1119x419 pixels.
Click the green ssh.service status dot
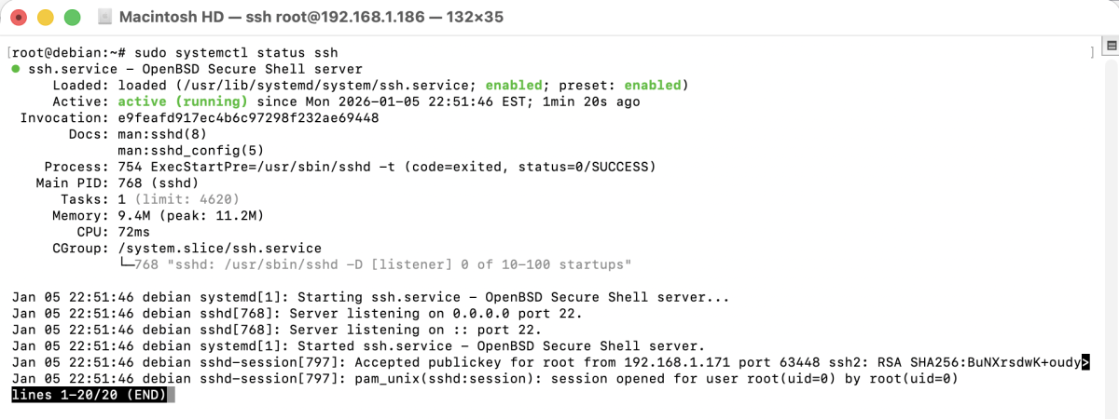point(17,70)
